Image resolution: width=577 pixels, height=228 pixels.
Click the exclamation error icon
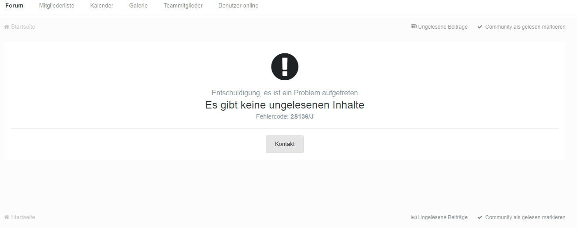[x=285, y=67]
